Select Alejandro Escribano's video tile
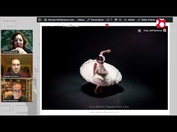The image size is (177, 132). tap(17, 66)
